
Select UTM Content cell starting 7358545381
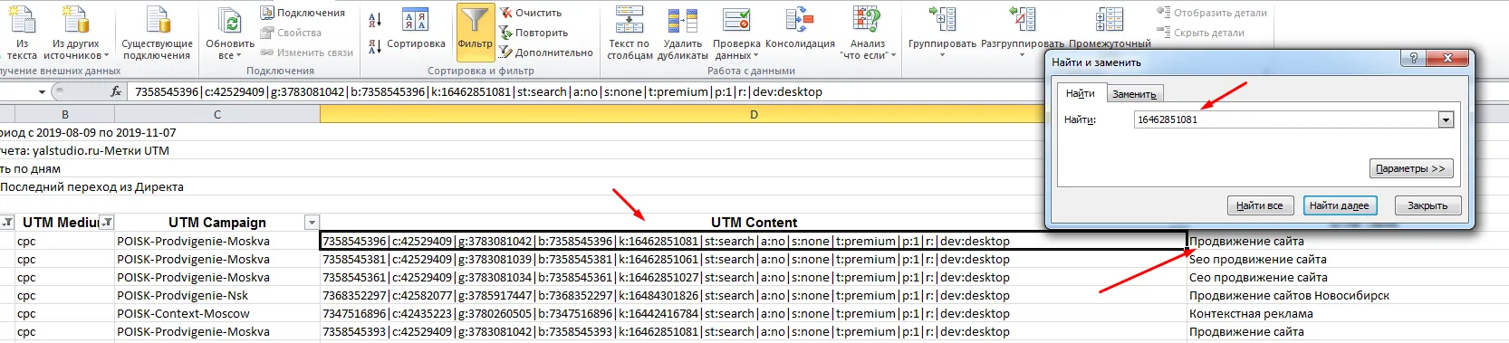click(754, 259)
